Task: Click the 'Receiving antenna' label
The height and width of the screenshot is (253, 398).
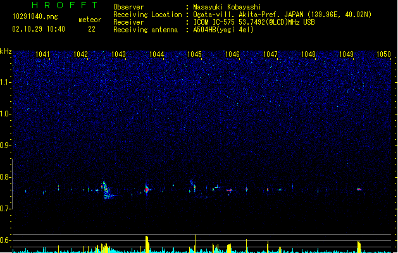Action: tap(146, 30)
